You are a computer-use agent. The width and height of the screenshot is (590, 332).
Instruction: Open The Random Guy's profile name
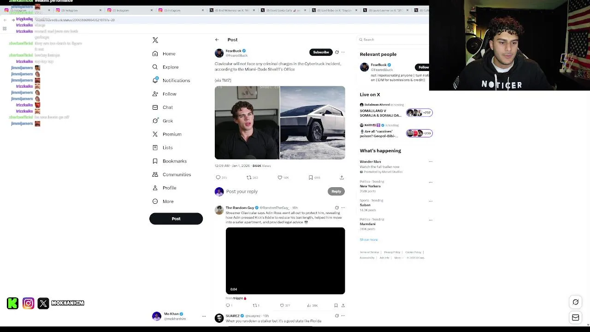coord(240,208)
